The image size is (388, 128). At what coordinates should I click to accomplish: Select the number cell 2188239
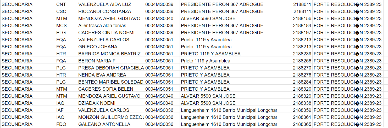coord(302,54)
